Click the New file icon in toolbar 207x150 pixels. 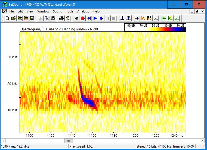point(7,18)
